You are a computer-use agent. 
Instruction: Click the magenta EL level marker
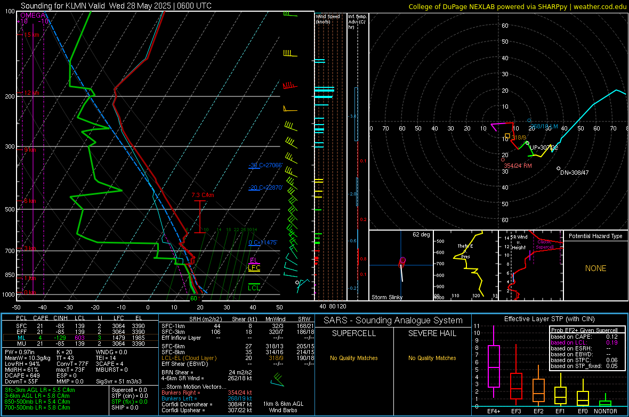pyautogui.click(x=254, y=260)
